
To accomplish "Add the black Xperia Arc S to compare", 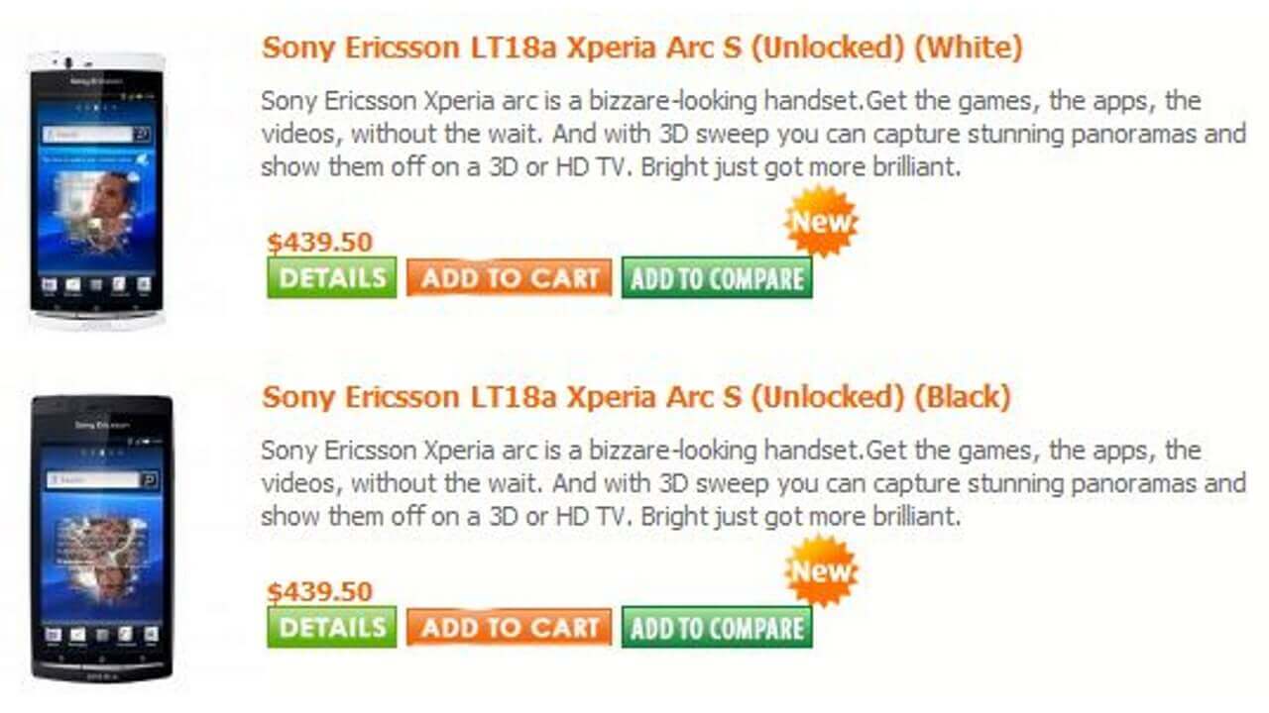I will (717, 627).
